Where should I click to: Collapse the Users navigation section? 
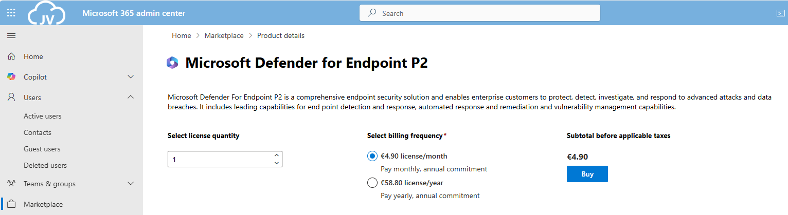click(131, 97)
